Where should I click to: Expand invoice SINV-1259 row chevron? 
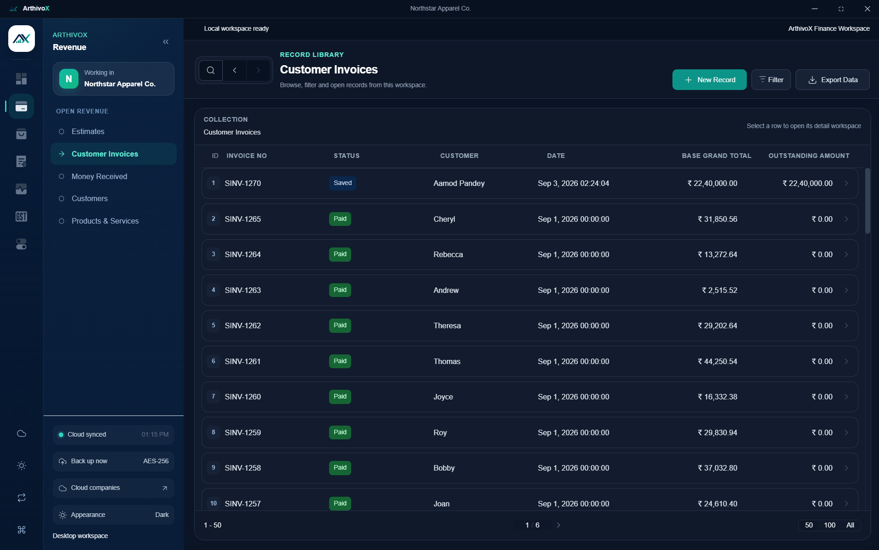coord(846,432)
